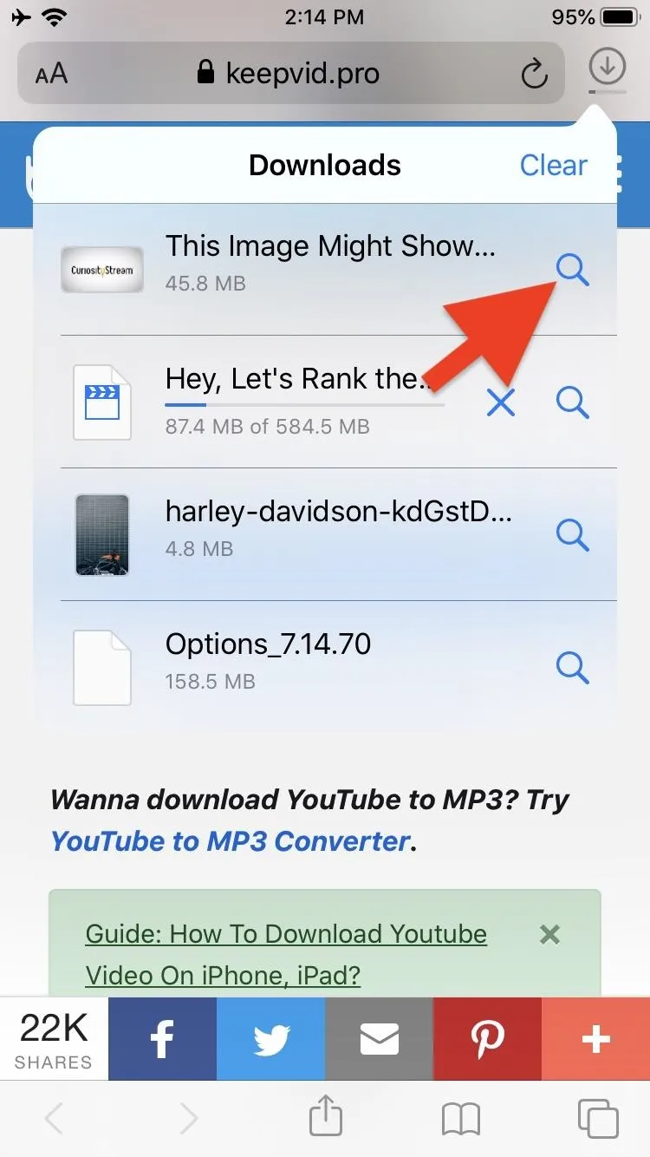Image resolution: width=650 pixels, height=1157 pixels.
Task: Tap the video file clapperboard icon
Action: pos(102,402)
